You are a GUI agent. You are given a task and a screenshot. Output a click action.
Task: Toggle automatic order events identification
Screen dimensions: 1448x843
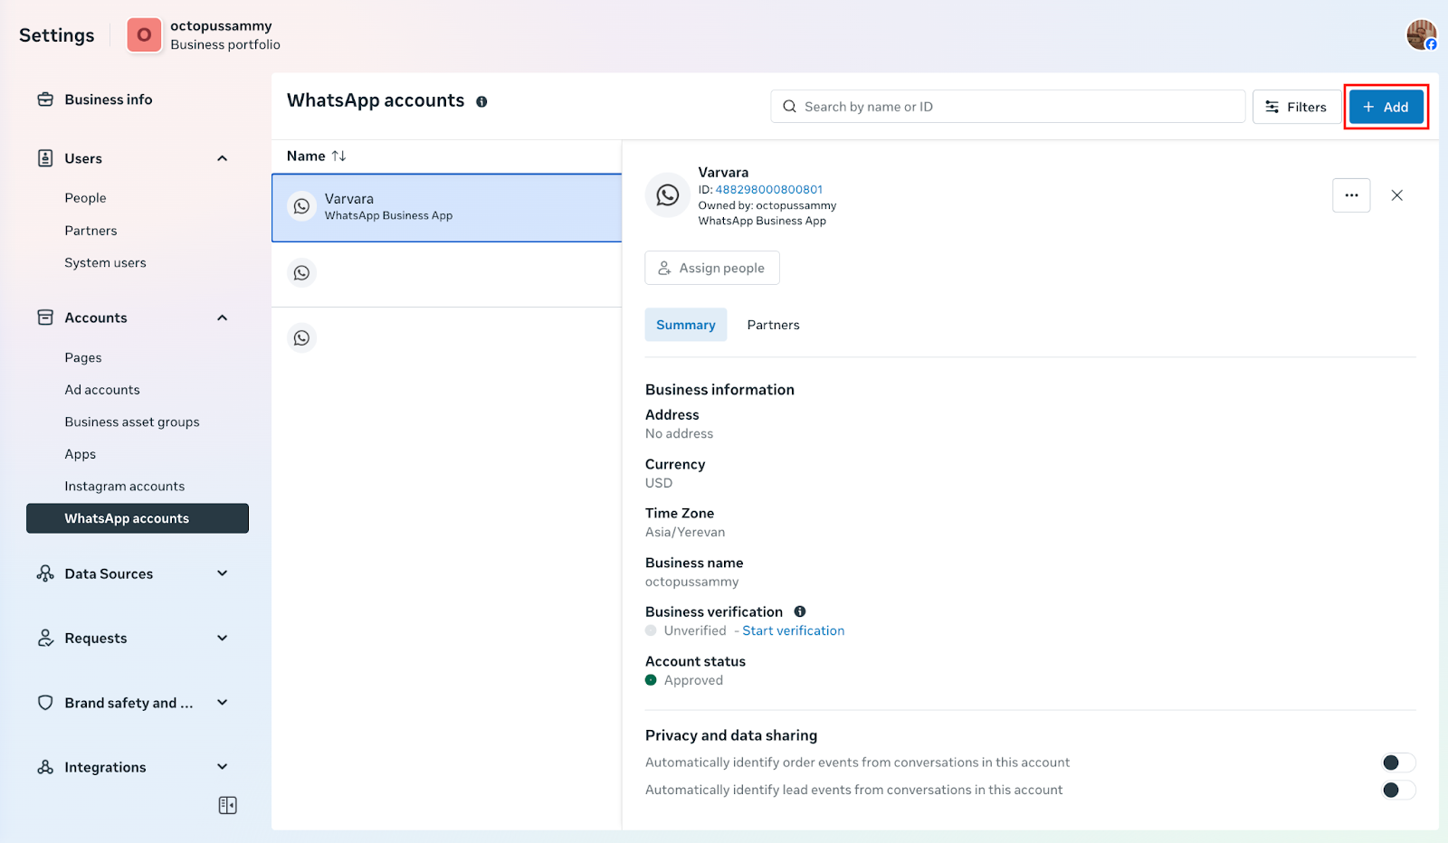[1397, 762]
